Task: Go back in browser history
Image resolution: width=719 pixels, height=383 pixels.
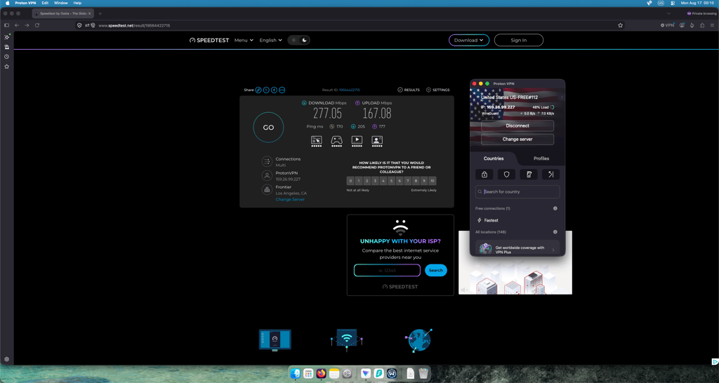Action: 17,25
